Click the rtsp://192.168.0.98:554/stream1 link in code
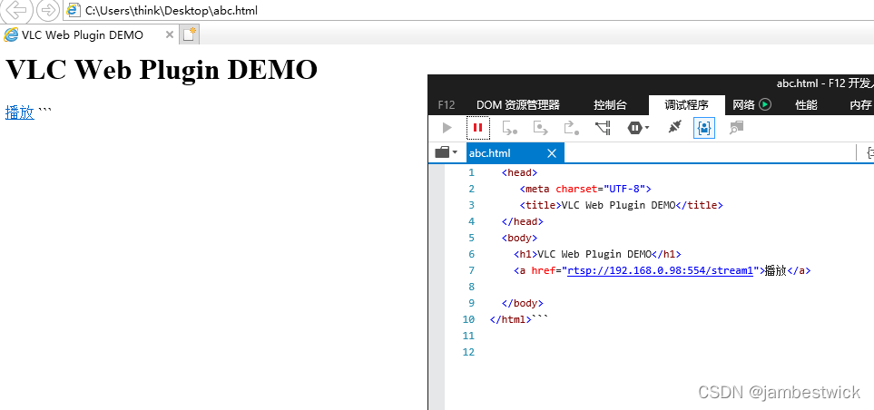The height and width of the screenshot is (410, 874). coord(660,270)
